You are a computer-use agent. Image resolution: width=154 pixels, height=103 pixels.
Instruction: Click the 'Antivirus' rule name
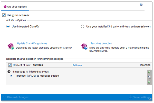[38, 65]
